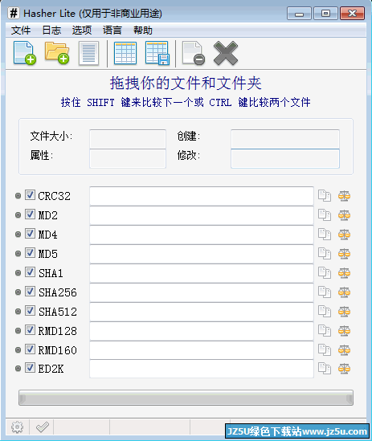Screen dimensions: 372x441
Task: Click the progress bar at the bottom
Action: (186, 398)
